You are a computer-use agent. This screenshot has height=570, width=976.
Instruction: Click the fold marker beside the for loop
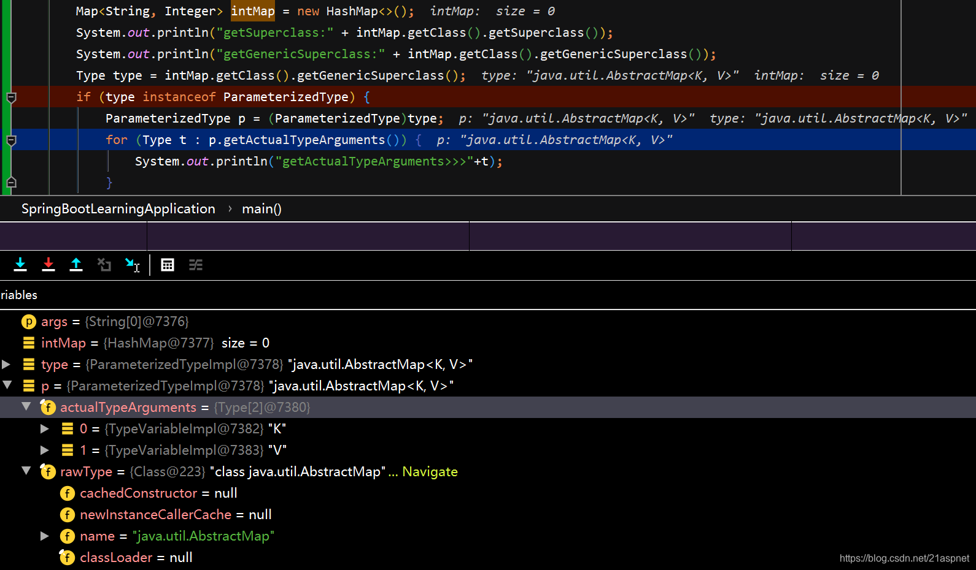[11, 140]
